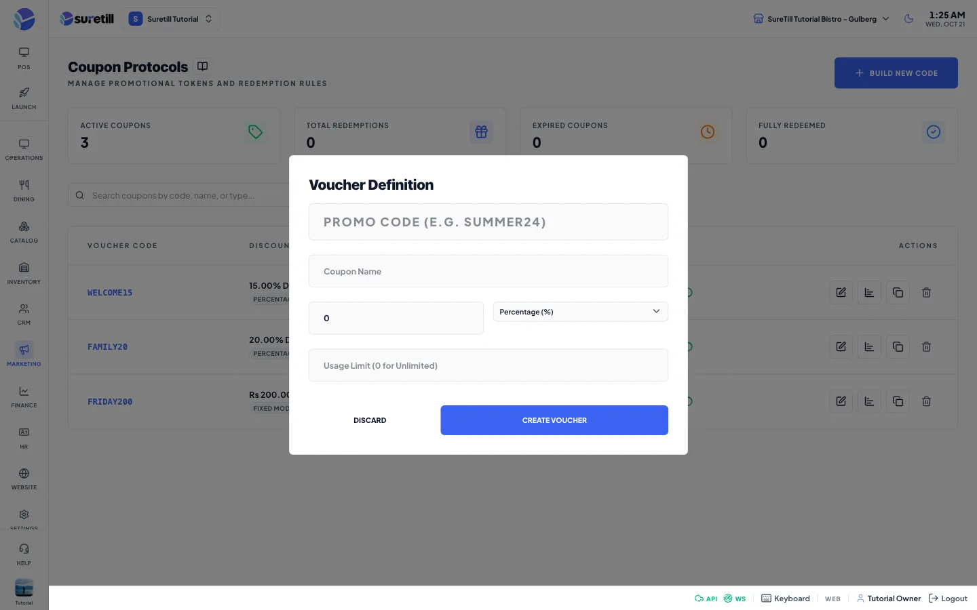Open the HR sidebar section
Viewport: 977px width, 610px height.
(x=24, y=439)
